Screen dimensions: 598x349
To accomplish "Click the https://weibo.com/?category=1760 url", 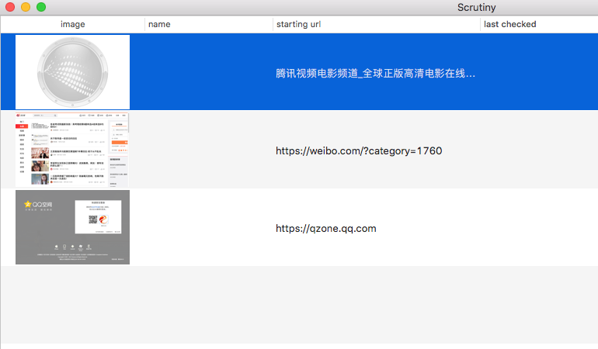I will [359, 151].
